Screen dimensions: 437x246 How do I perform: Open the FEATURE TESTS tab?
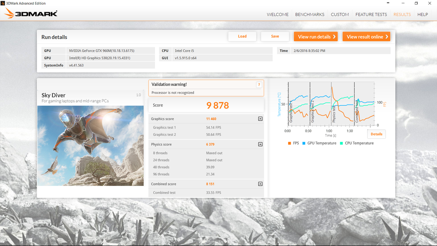pyautogui.click(x=371, y=15)
